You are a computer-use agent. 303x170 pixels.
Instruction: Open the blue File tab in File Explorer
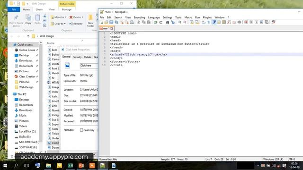14,9
